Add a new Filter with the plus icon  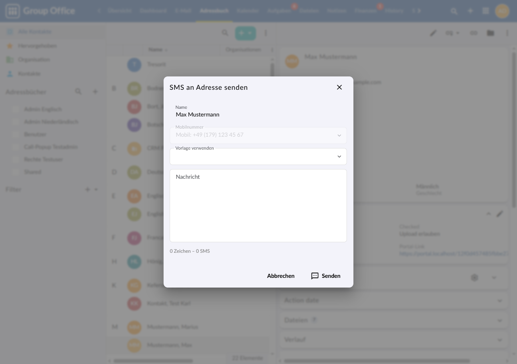[x=87, y=189]
